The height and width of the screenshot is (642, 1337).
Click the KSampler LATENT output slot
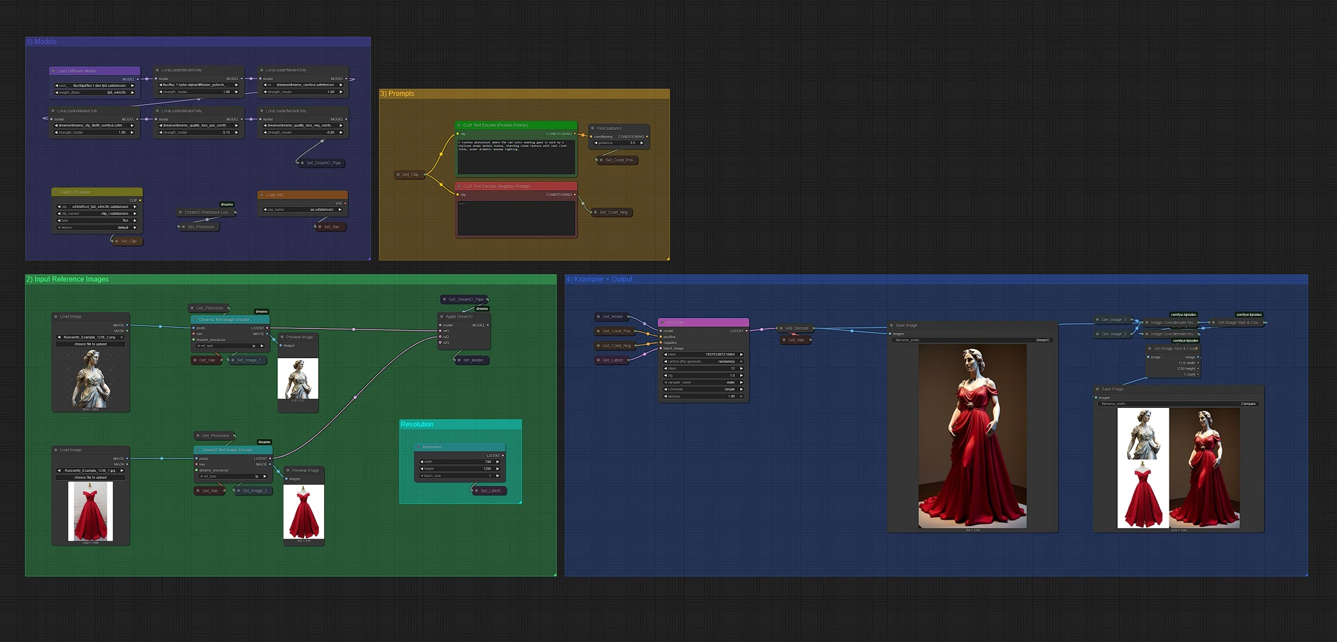click(747, 331)
